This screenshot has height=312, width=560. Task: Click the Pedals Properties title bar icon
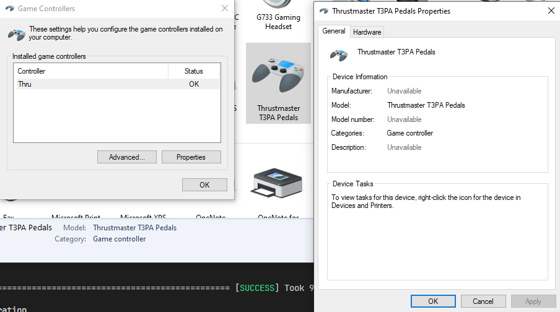323,11
